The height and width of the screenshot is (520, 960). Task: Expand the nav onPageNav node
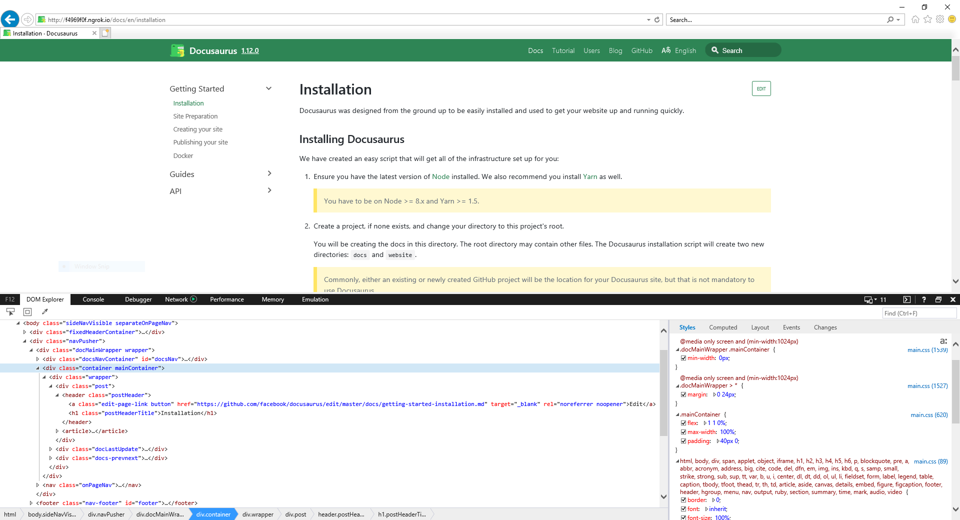37,485
